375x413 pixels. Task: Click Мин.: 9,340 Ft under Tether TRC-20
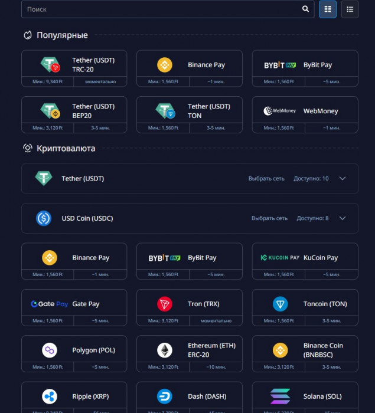pyautogui.click(x=47, y=81)
